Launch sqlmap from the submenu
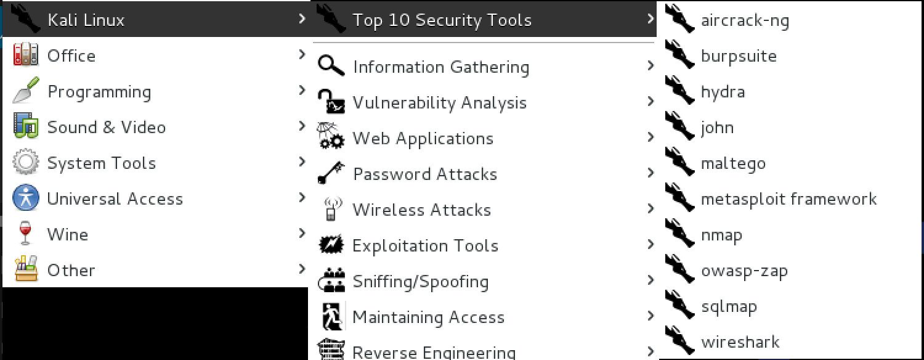Image resolution: width=924 pixels, height=360 pixels. (729, 306)
